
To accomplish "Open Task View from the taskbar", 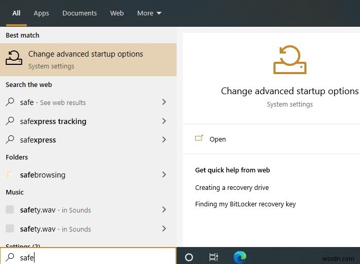I will coord(214,257).
